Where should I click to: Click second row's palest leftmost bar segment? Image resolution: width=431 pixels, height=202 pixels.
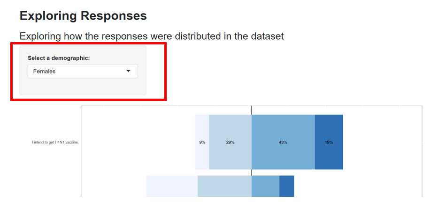172,186
